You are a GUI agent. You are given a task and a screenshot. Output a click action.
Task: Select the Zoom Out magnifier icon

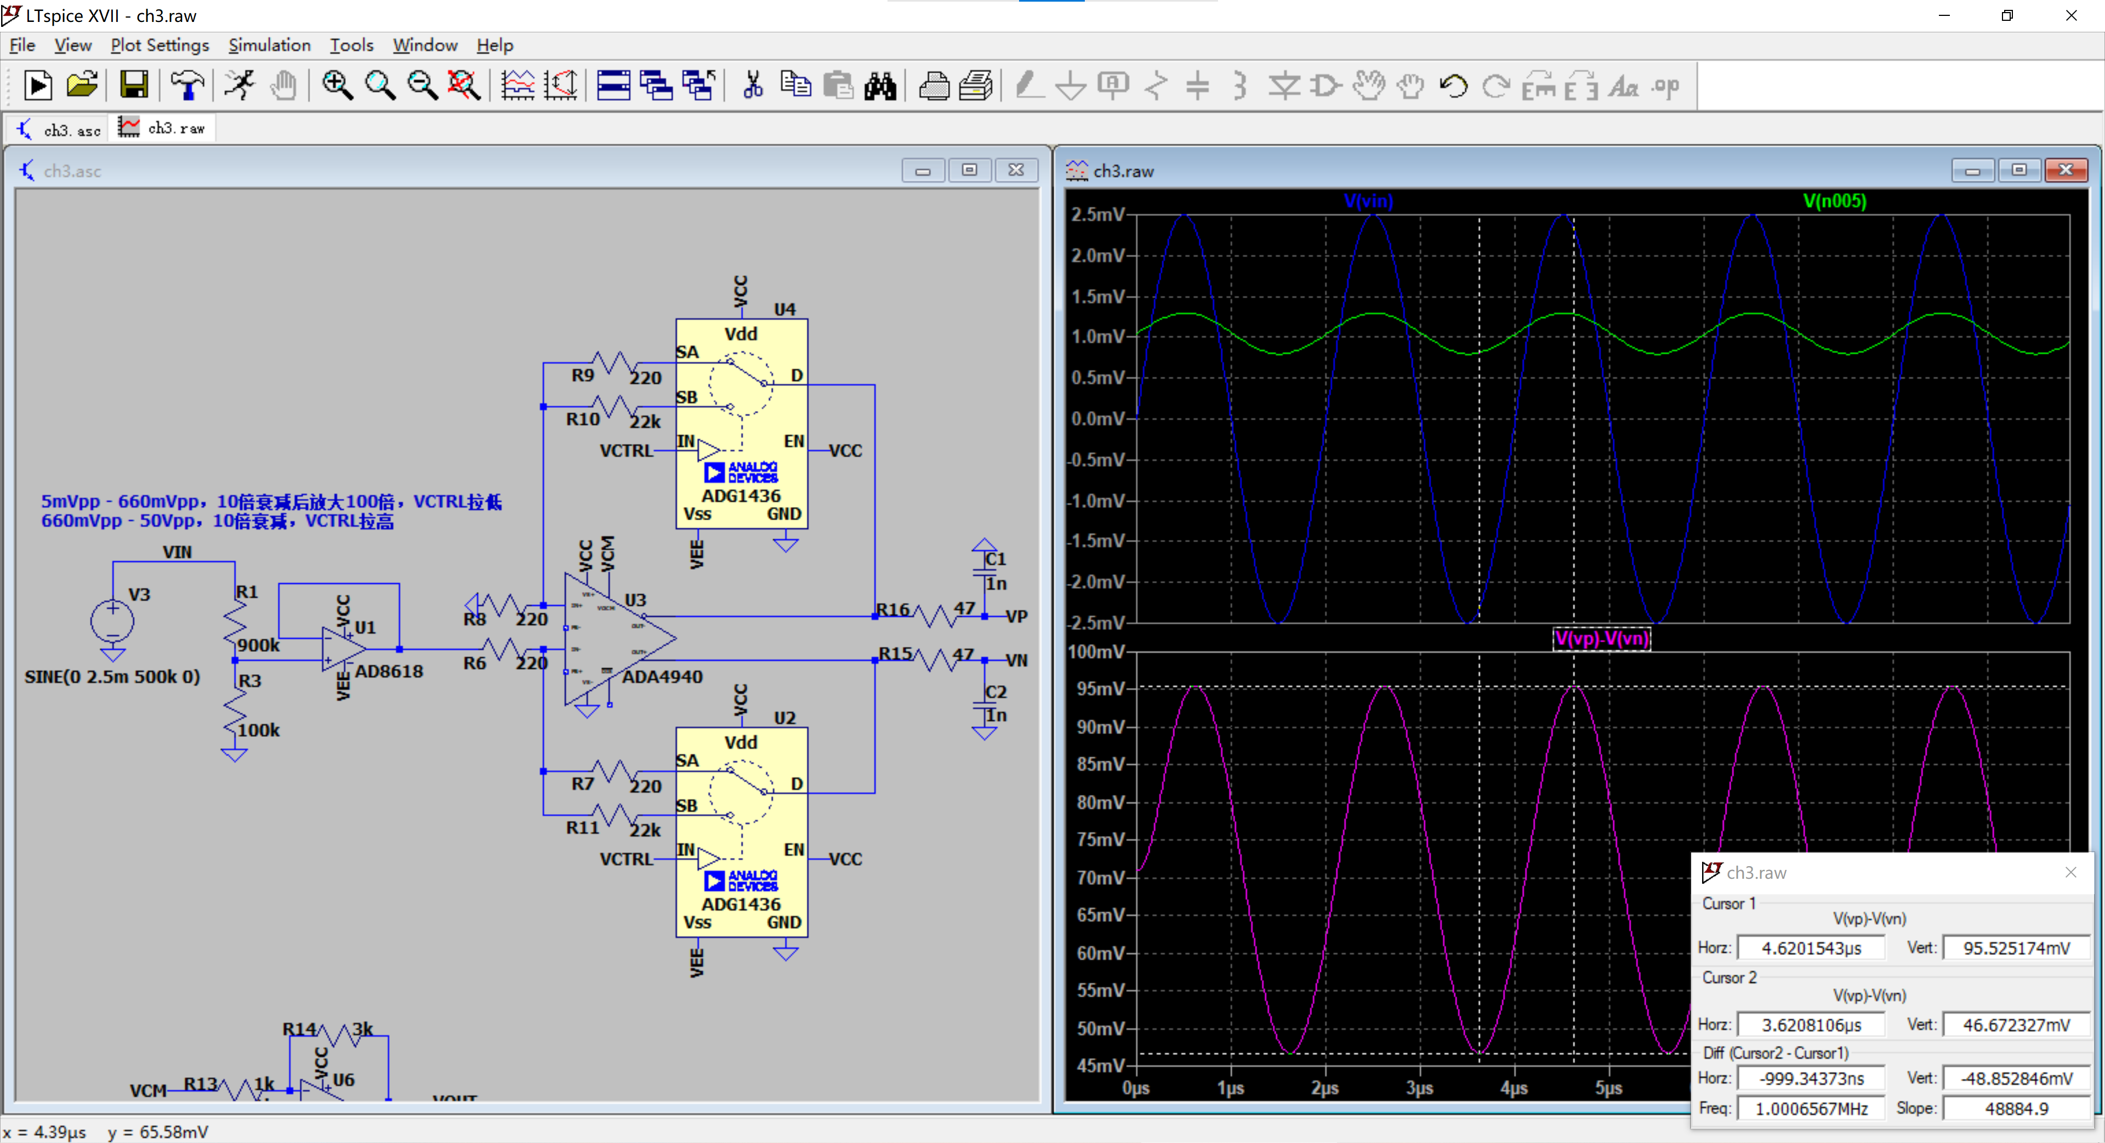point(423,85)
